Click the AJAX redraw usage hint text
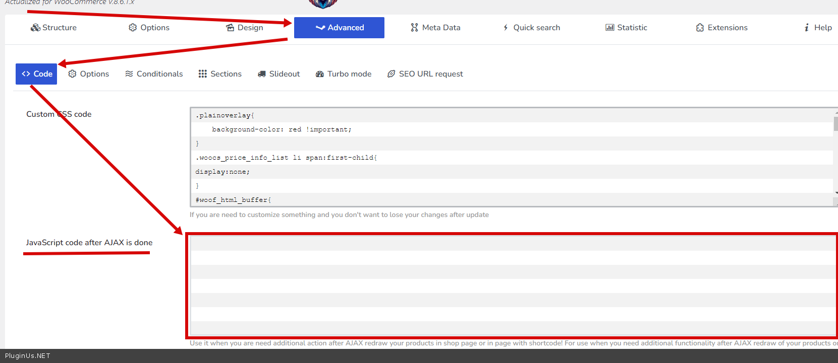The height and width of the screenshot is (363, 838). click(x=514, y=343)
